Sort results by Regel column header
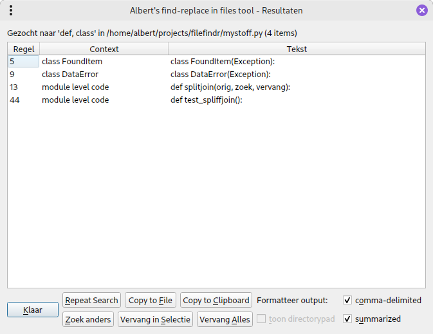Image resolution: width=433 pixels, height=334 pixels. point(24,49)
